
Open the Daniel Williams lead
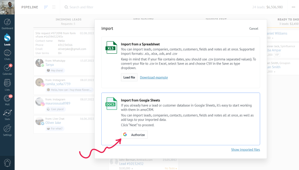[x=277, y=33]
